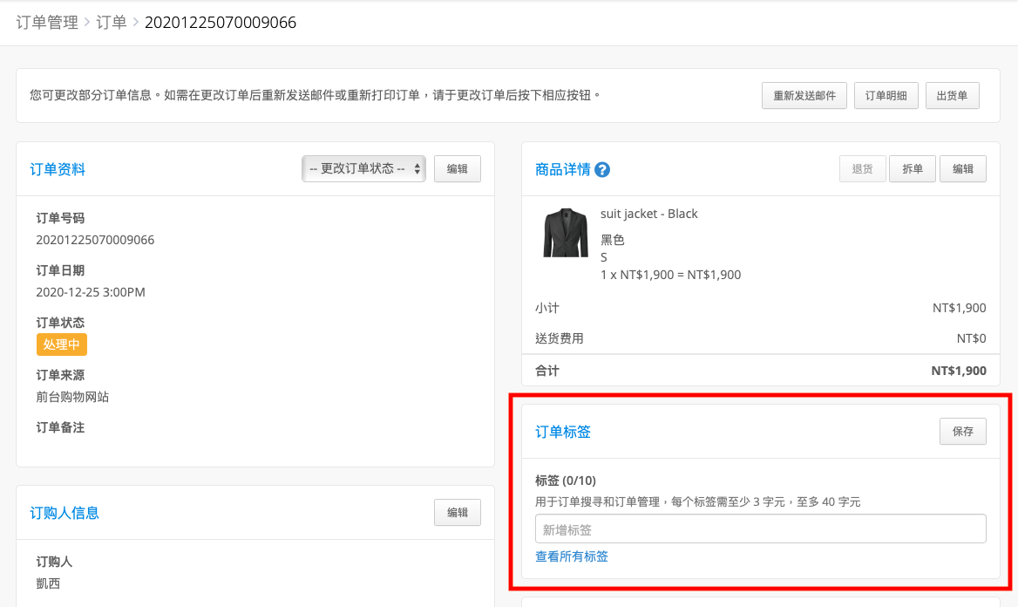
Task: Click the 处理中 status badge
Action: 61,344
